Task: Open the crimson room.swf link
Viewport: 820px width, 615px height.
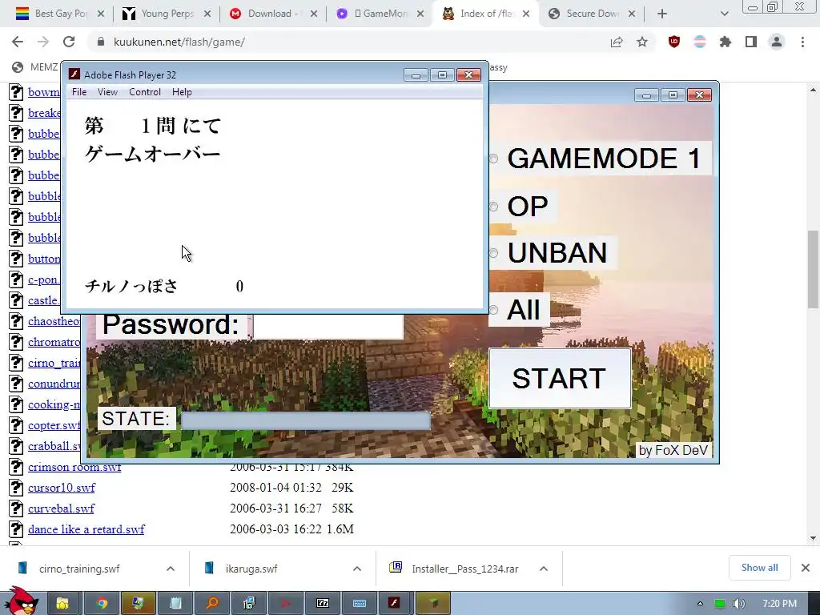Action: coord(74,467)
